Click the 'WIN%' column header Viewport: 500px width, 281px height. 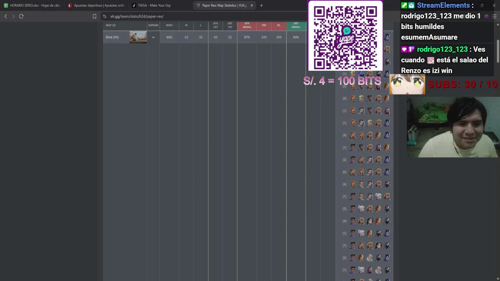coord(169,25)
